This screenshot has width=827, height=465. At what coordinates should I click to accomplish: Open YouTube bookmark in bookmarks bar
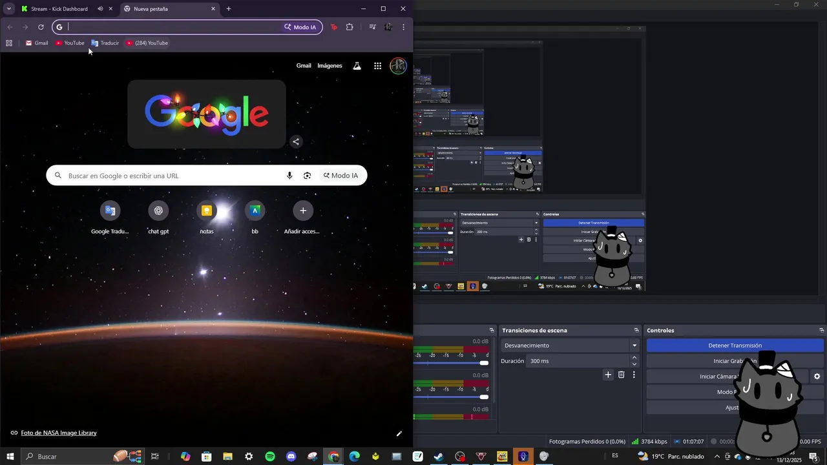click(70, 43)
